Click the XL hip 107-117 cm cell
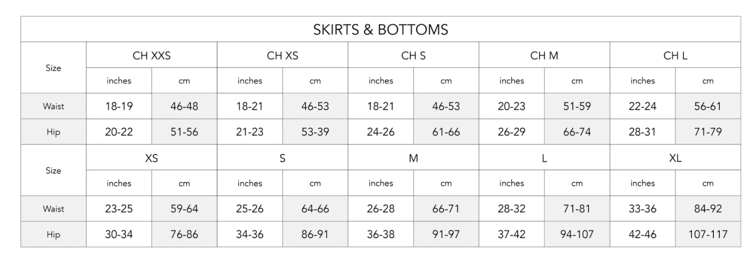755x266 pixels. tap(708, 234)
